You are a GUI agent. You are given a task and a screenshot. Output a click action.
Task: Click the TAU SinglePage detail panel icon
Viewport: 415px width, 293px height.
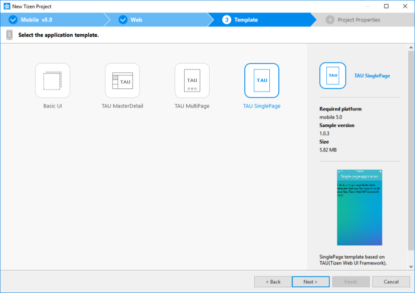332,75
